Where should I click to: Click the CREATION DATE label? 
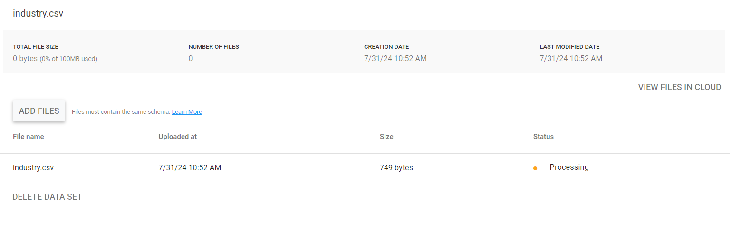coord(386,47)
